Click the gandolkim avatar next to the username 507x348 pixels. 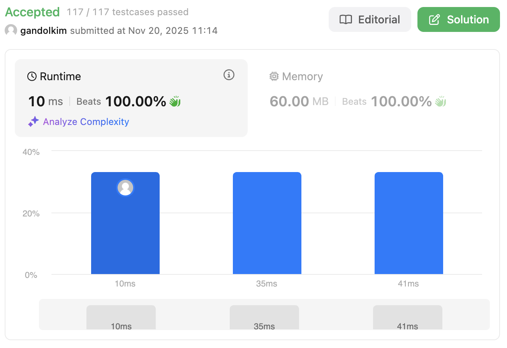pyautogui.click(x=11, y=30)
